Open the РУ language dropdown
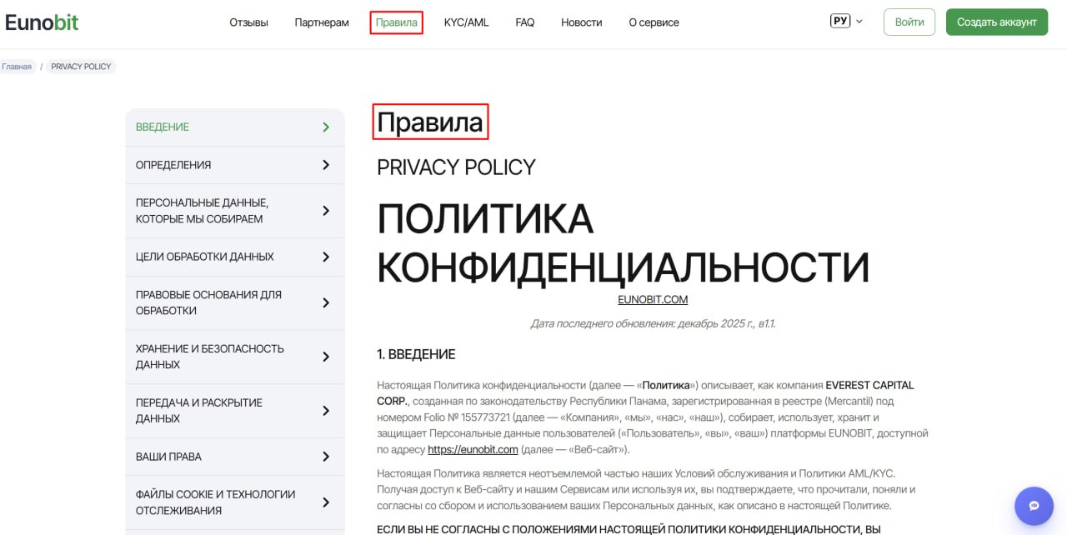This screenshot has width=1067, height=535. point(847,21)
